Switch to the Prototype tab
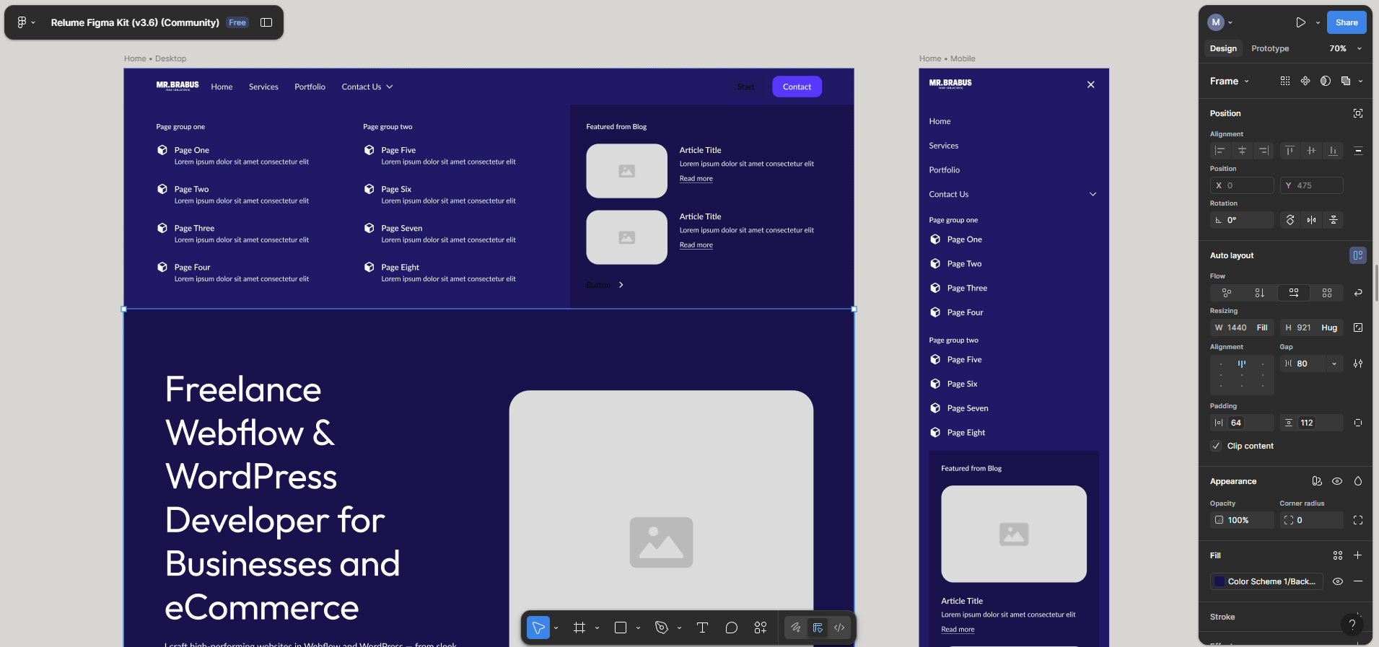Viewport: 1379px width, 647px height. [x=1270, y=48]
